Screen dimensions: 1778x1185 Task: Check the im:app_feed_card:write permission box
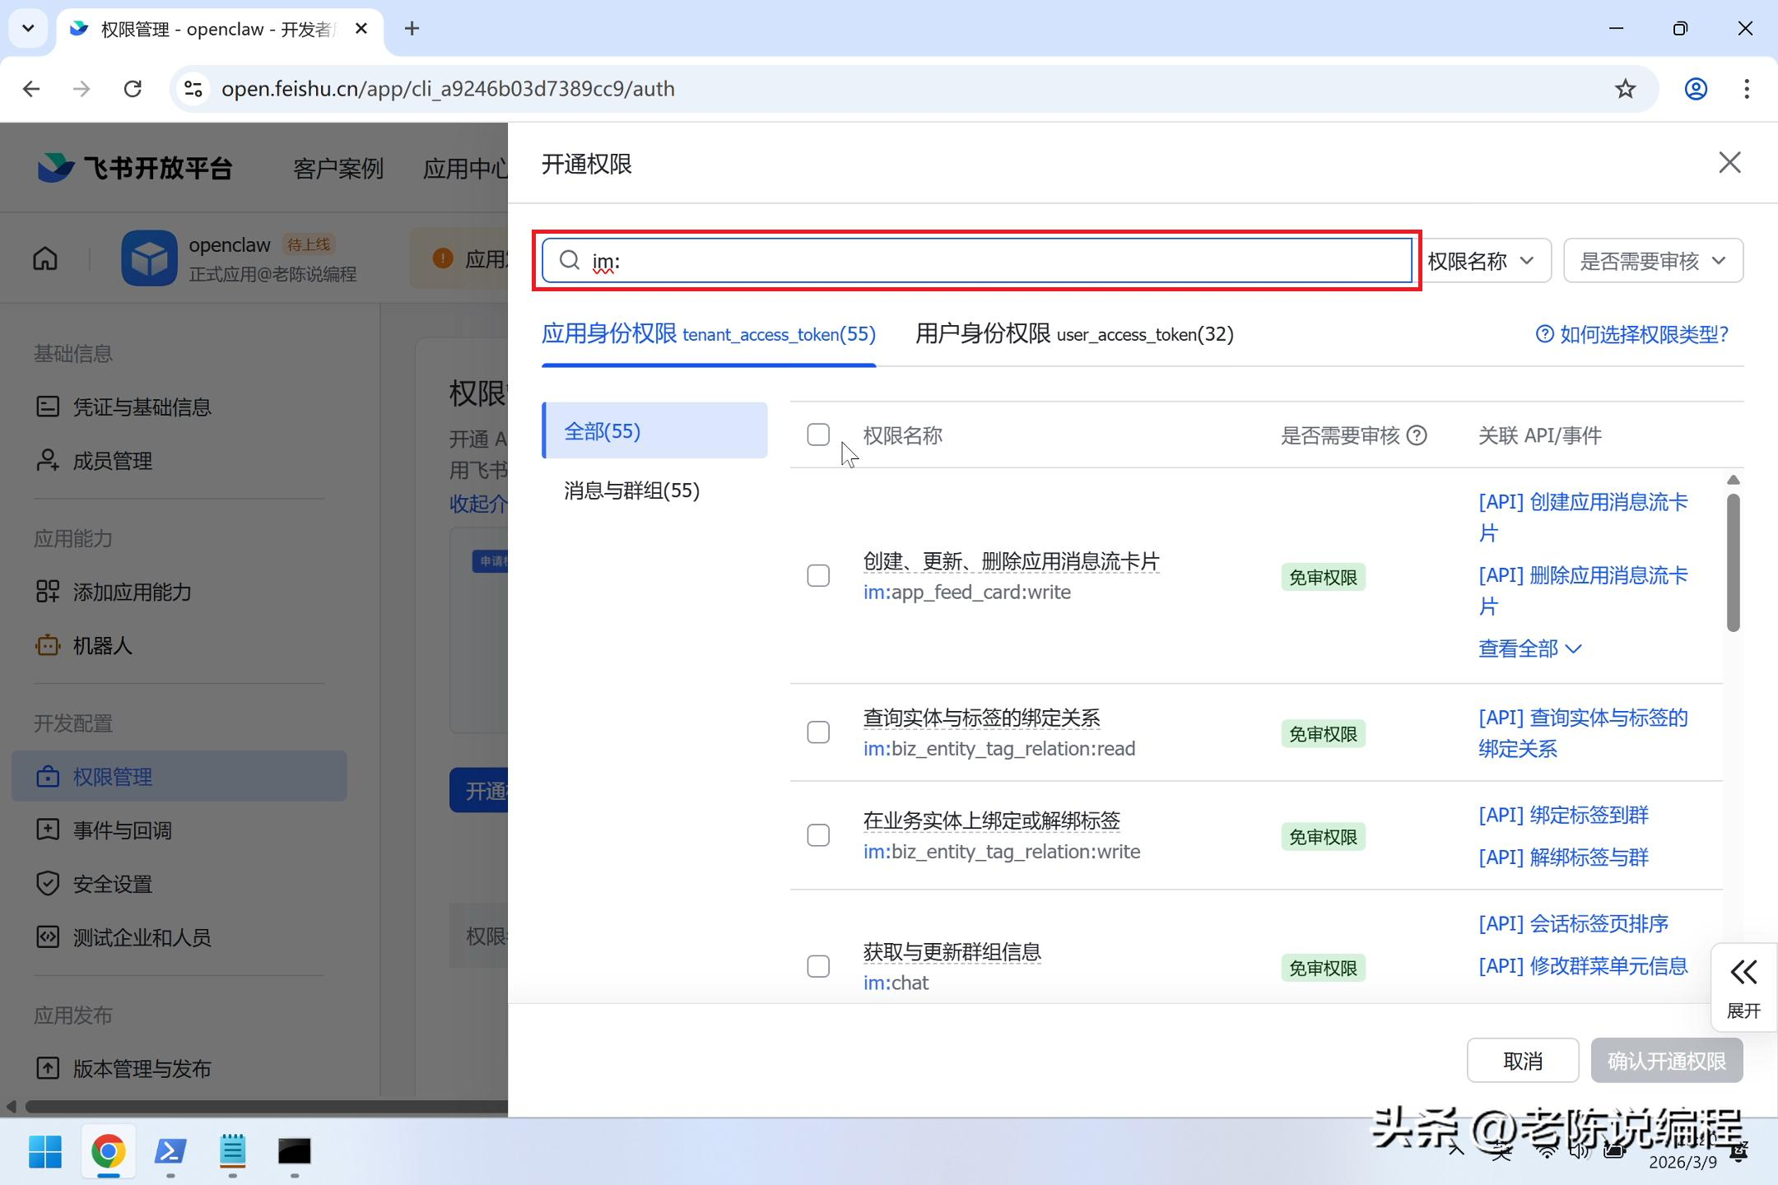tap(818, 576)
